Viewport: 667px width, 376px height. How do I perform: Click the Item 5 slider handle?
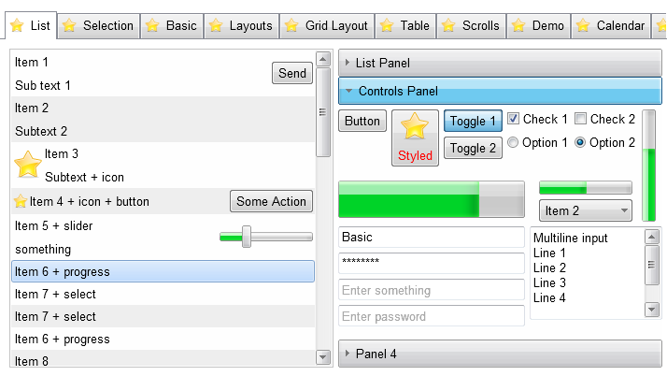[x=247, y=237]
